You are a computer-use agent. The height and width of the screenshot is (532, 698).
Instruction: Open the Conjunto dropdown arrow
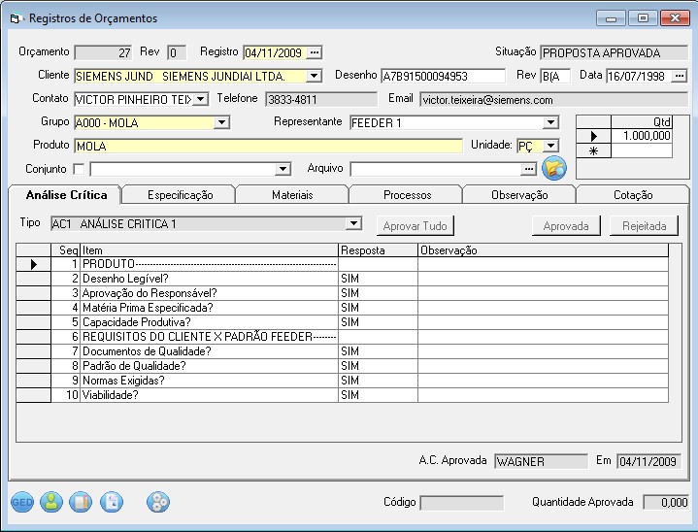(283, 169)
